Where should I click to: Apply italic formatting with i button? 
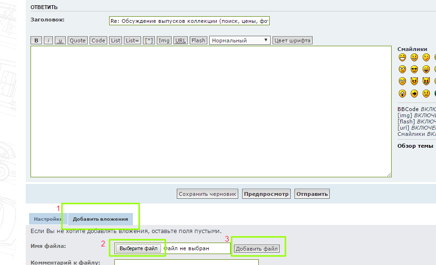(49, 41)
